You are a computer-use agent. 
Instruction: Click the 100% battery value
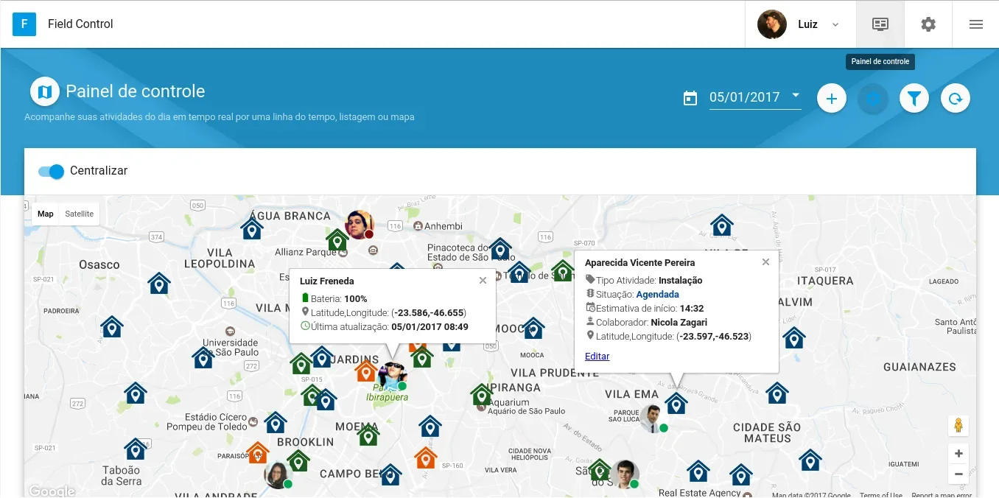[x=356, y=299]
